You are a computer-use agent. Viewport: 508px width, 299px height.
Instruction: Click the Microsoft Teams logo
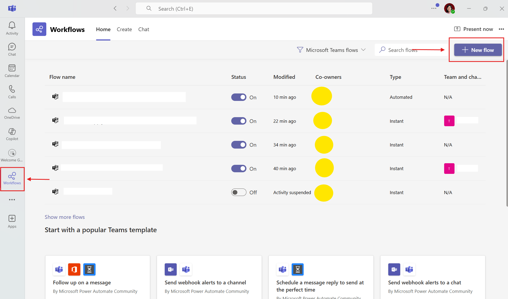pos(12,9)
